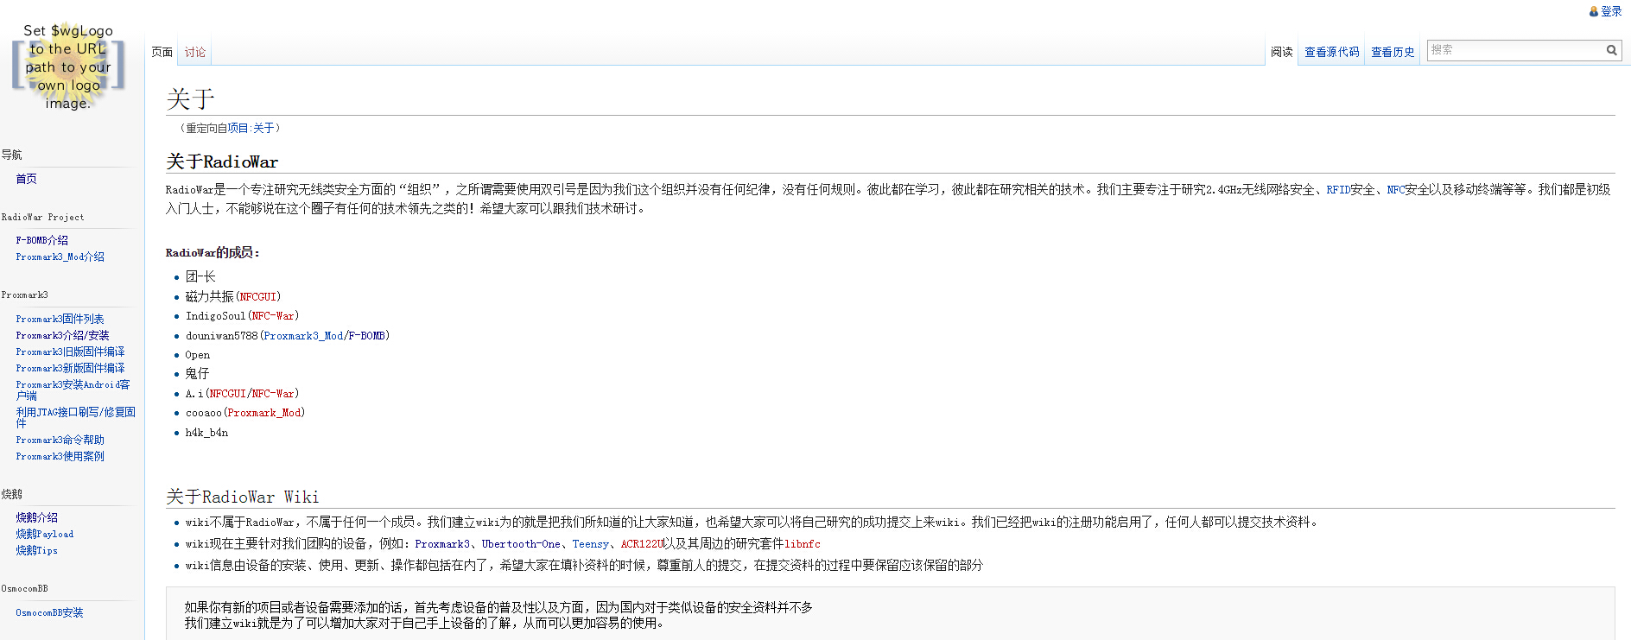Click Proxmark3_Mod/F-BOMB link beside douniwan5788

coord(325,335)
